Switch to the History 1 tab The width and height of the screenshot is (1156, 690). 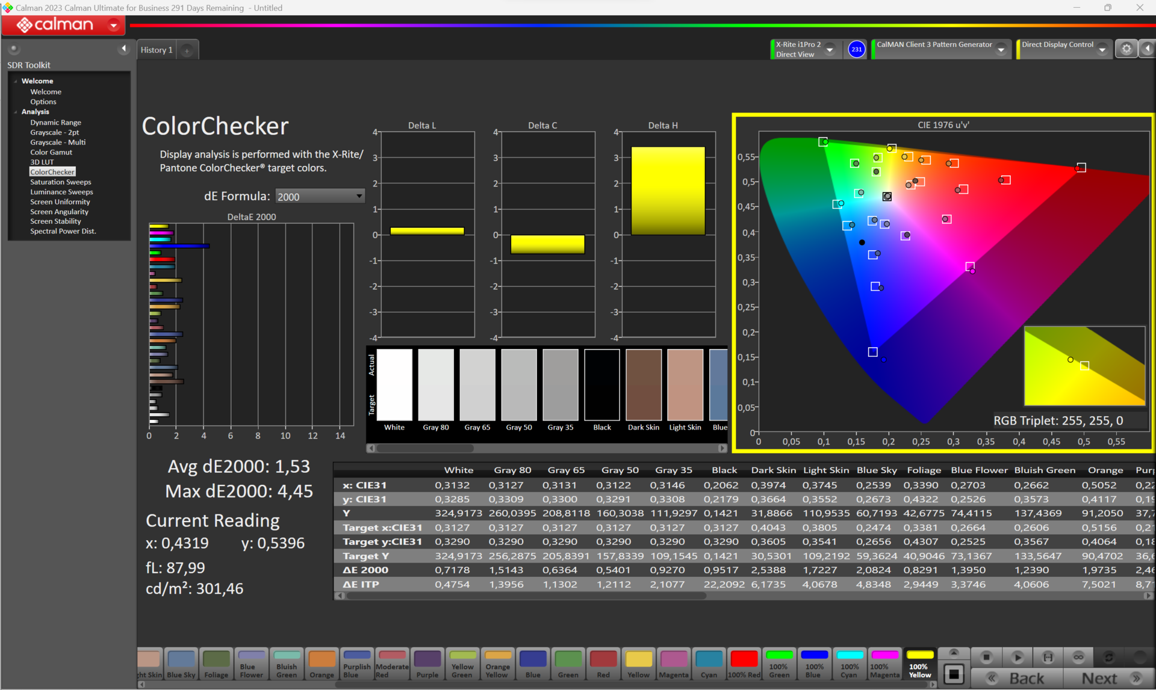tap(157, 50)
